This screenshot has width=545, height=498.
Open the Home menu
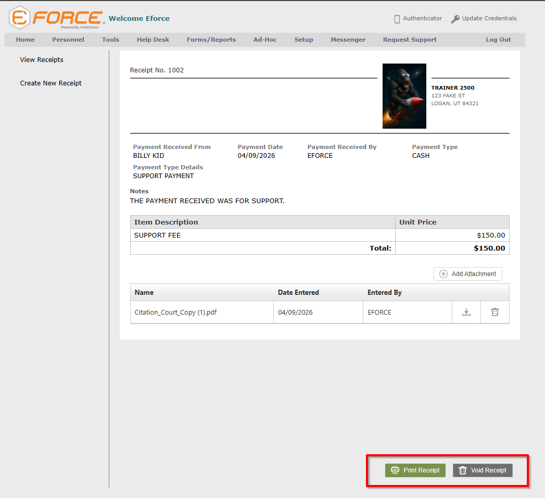[x=25, y=40]
